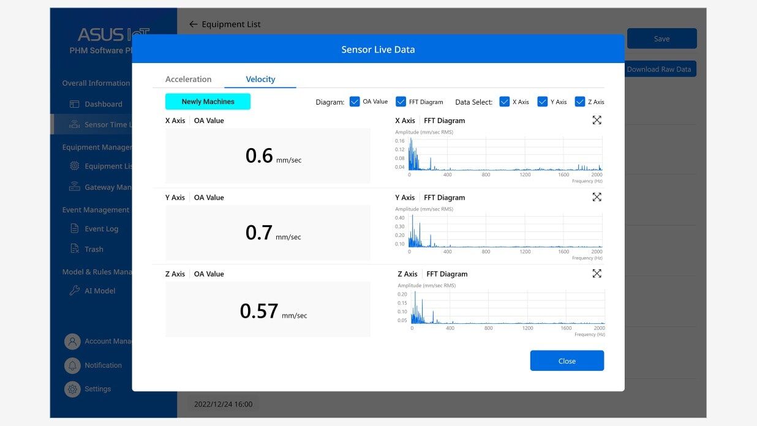Open the AI Model wrench icon
Screen dimensions: 757x426
[75, 291]
